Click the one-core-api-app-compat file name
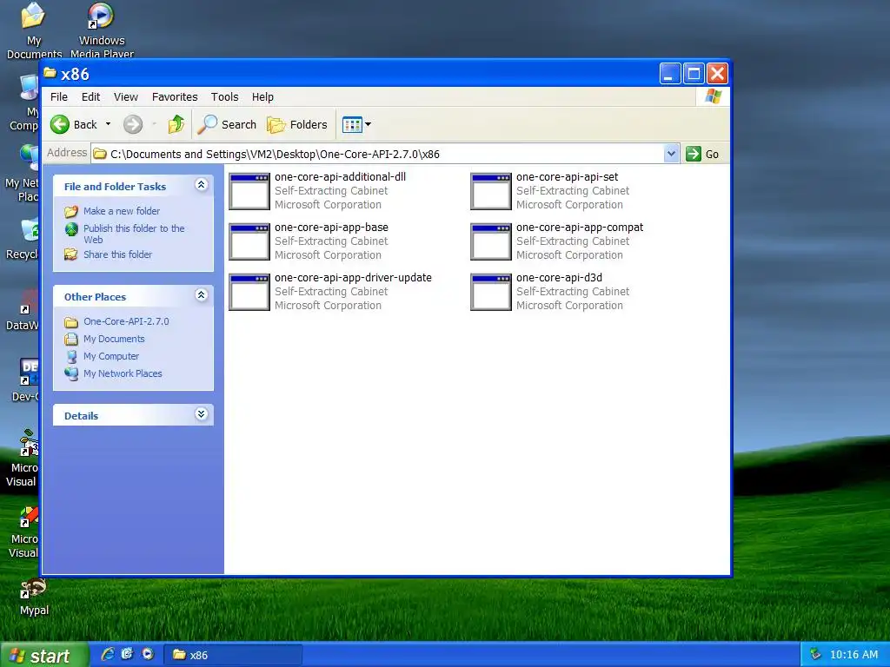The height and width of the screenshot is (667, 890). (x=580, y=228)
